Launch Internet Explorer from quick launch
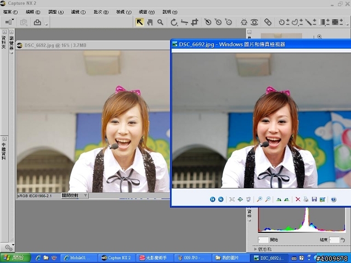The height and width of the screenshot is (263, 351). click(38, 258)
